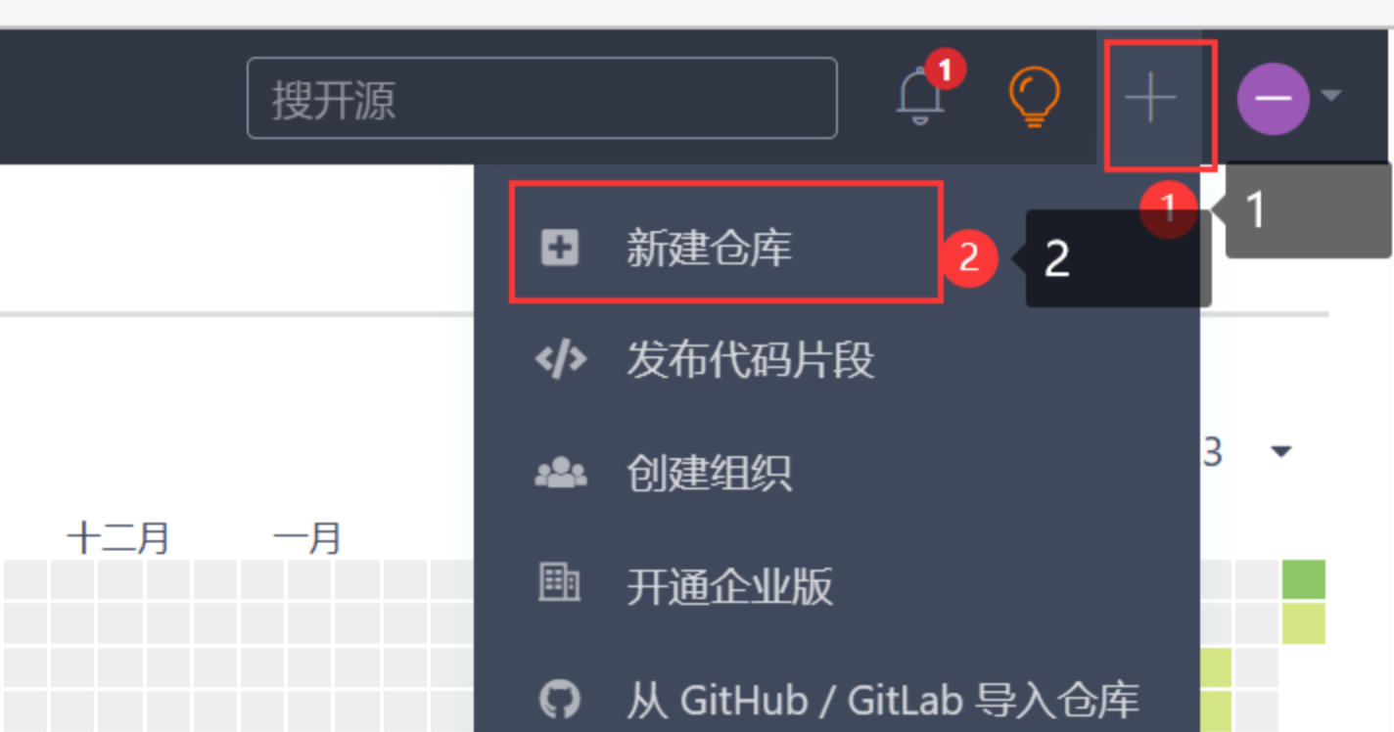Select 从 GitHub / GitLab 导入仓库 entry

pyautogui.click(x=883, y=700)
